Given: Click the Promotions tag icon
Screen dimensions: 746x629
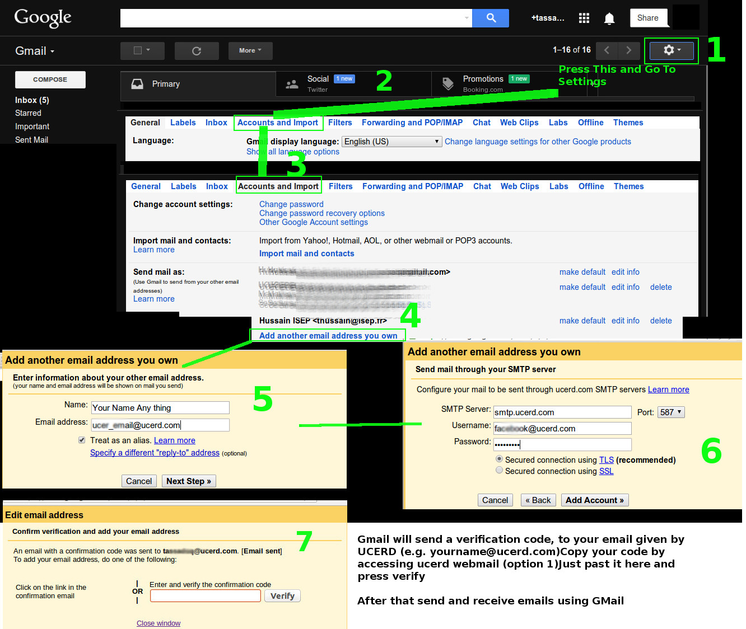Looking at the screenshot, I should [x=448, y=84].
